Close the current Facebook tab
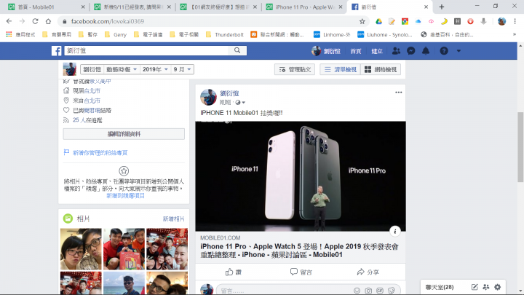524x295 pixels. pyautogui.click(x=426, y=7)
